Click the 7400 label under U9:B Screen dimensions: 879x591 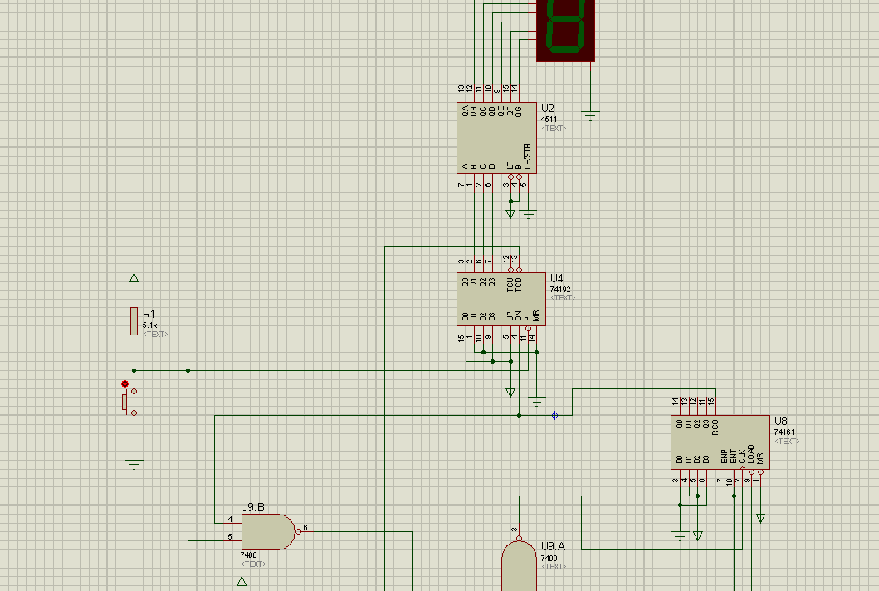pos(248,555)
